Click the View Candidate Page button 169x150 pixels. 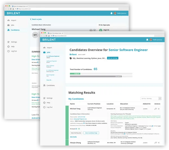[91, 133]
